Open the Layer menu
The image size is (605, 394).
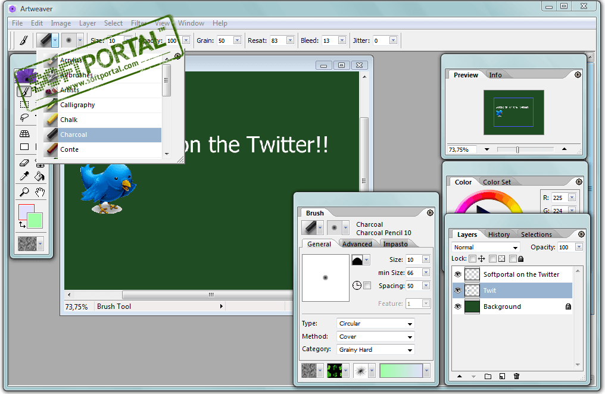tap(87, 23)
